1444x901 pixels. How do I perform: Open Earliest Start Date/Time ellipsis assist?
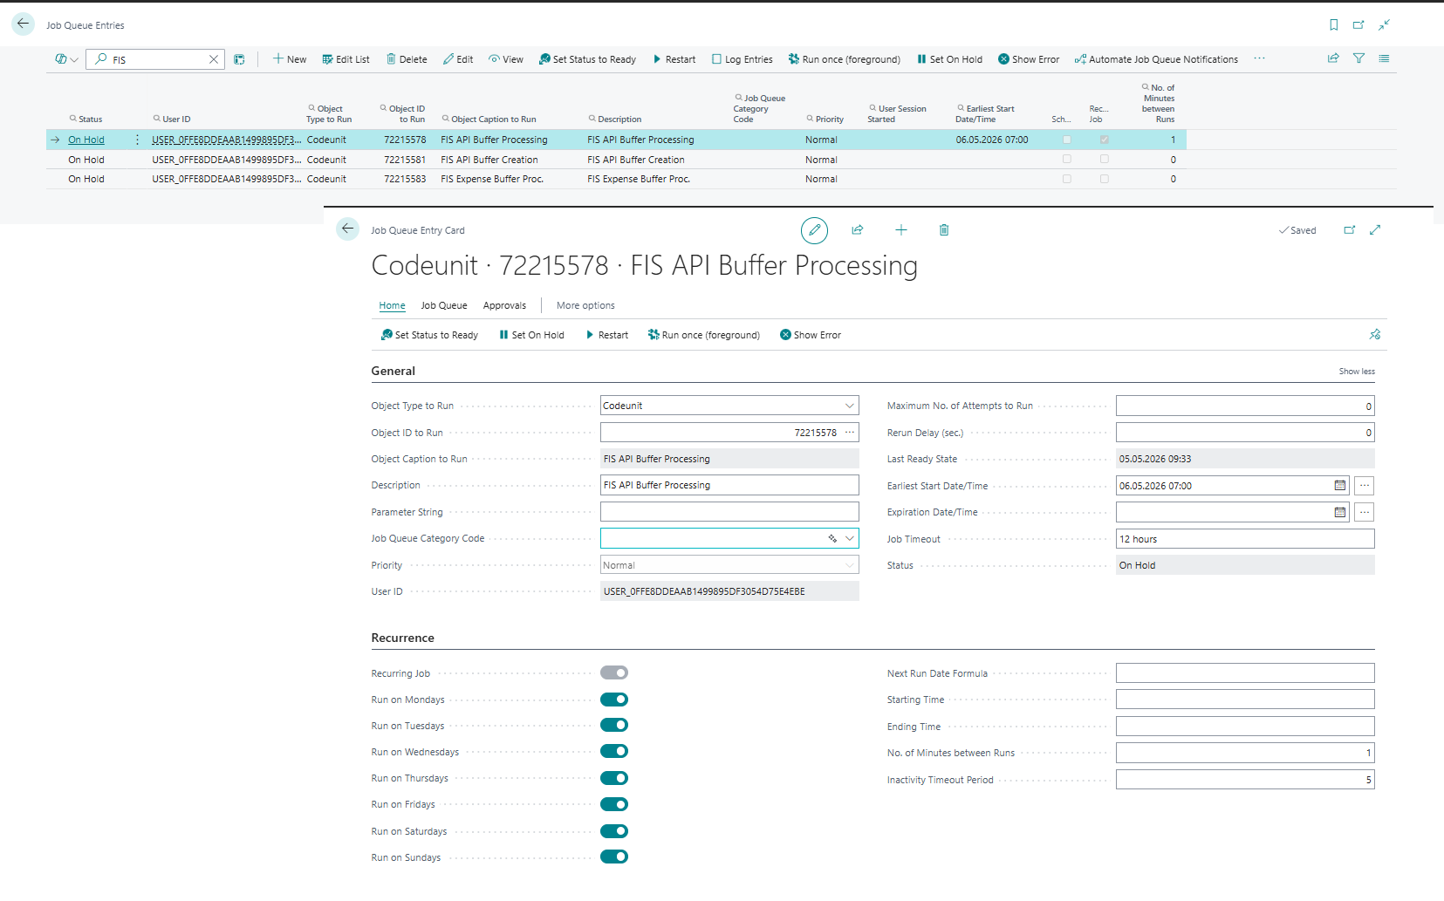click(1365, 486)
